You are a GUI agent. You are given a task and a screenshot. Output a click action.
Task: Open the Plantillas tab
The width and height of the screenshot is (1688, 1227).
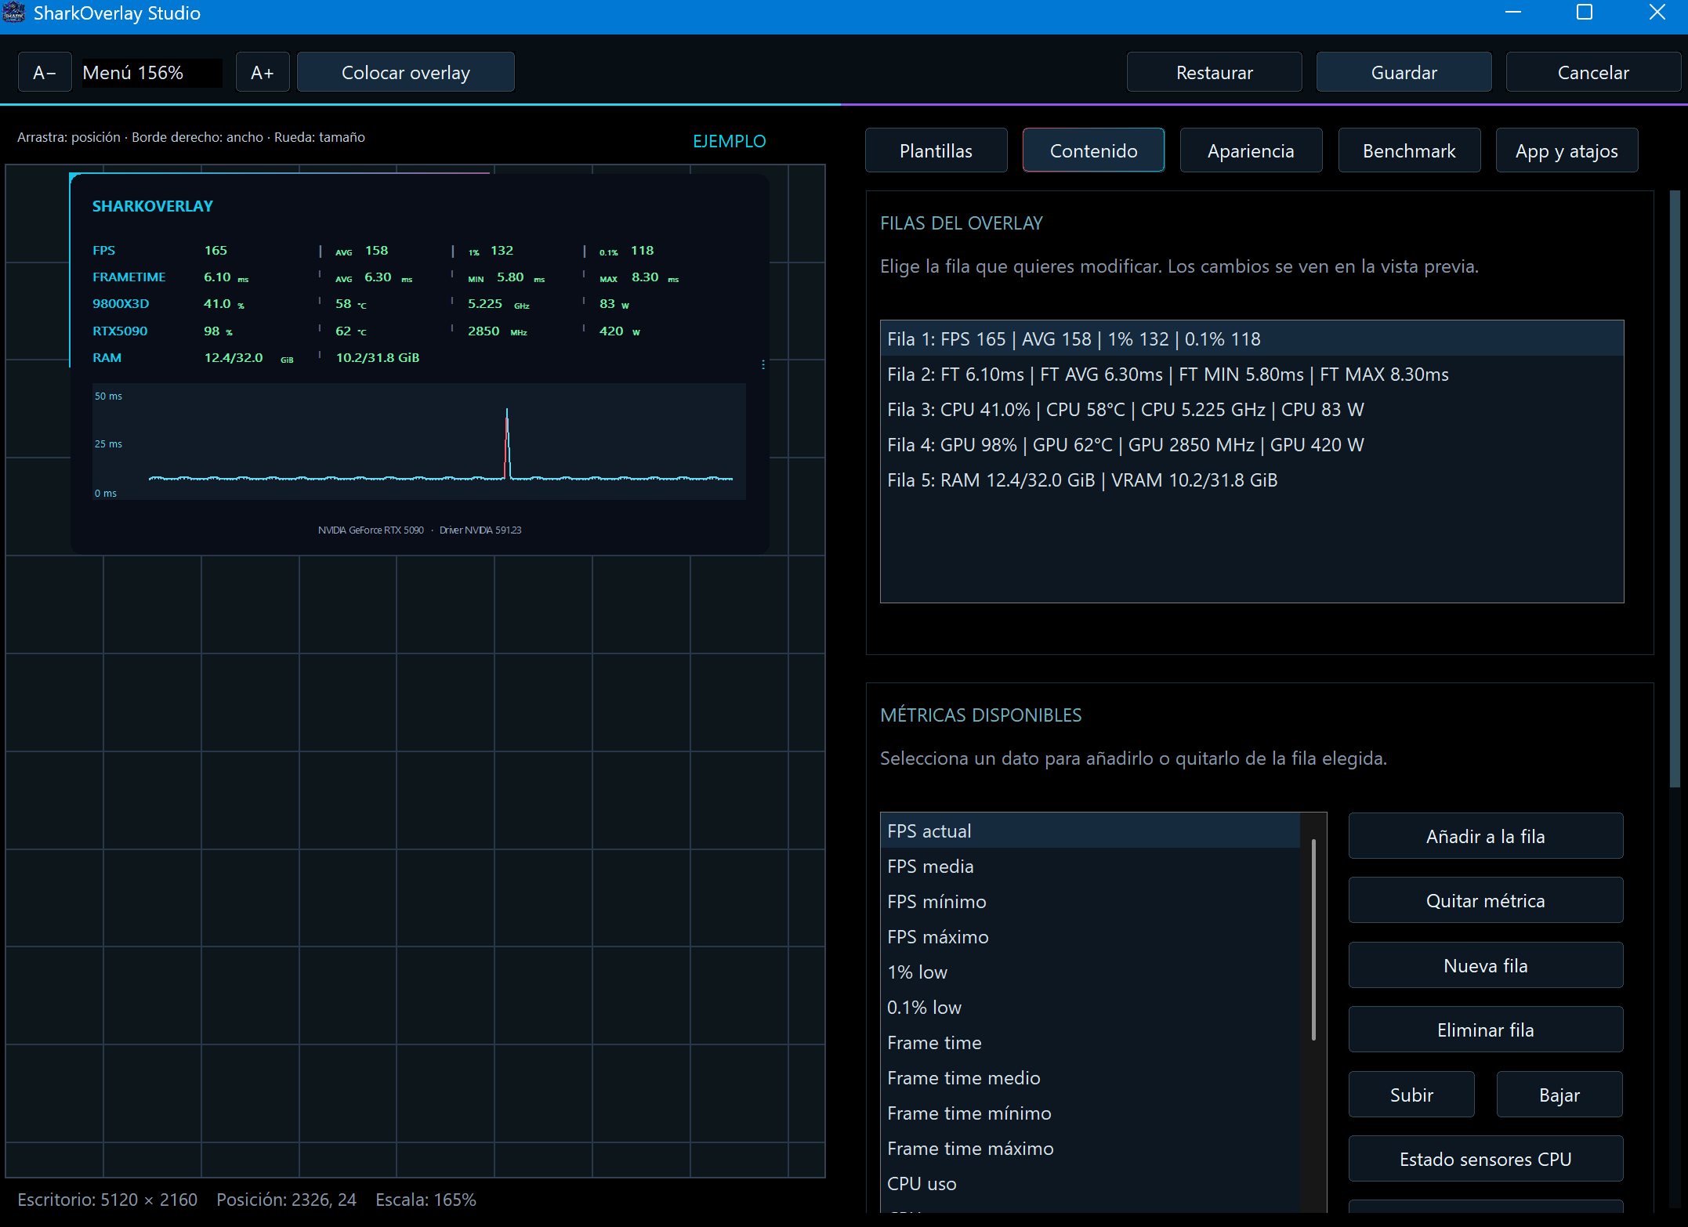[936, 150]
